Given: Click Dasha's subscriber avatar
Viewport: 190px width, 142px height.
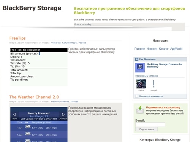Looking at the screenshot, I should tap(141, 84).
